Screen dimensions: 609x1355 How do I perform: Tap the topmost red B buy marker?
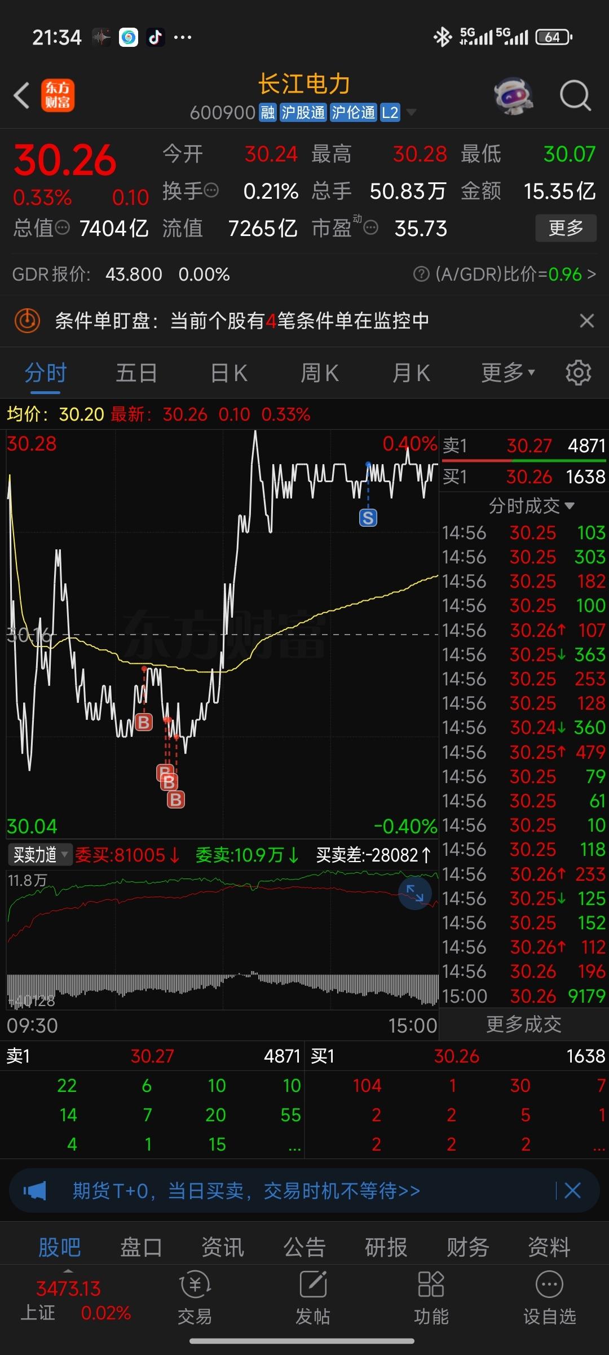tap(144, 722)
